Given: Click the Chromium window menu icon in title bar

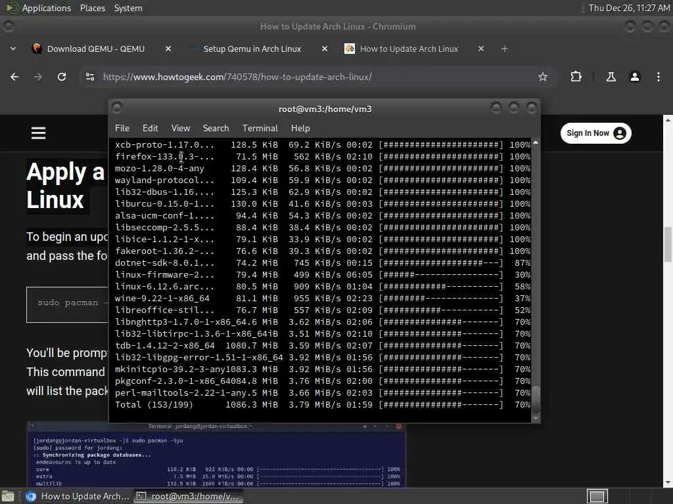Looking at the screenshot, I should [8, 26].
